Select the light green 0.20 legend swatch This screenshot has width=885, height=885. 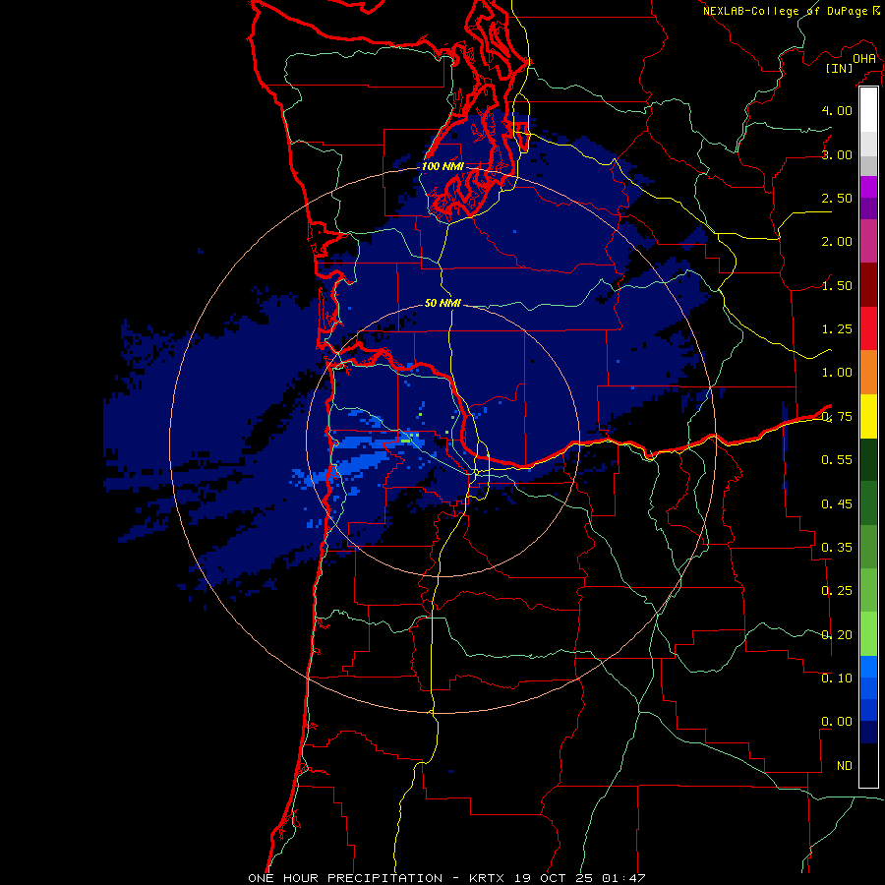(x=868, y=634)
